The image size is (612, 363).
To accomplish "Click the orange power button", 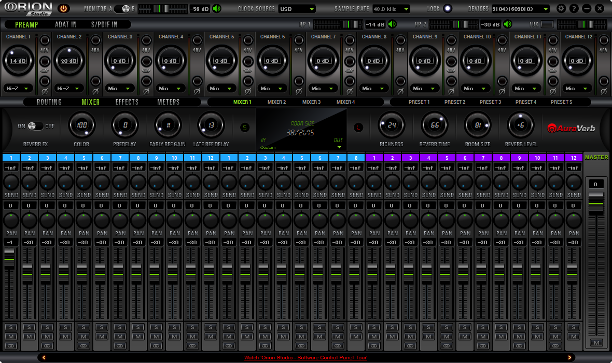I will click(x=63, y=8).
